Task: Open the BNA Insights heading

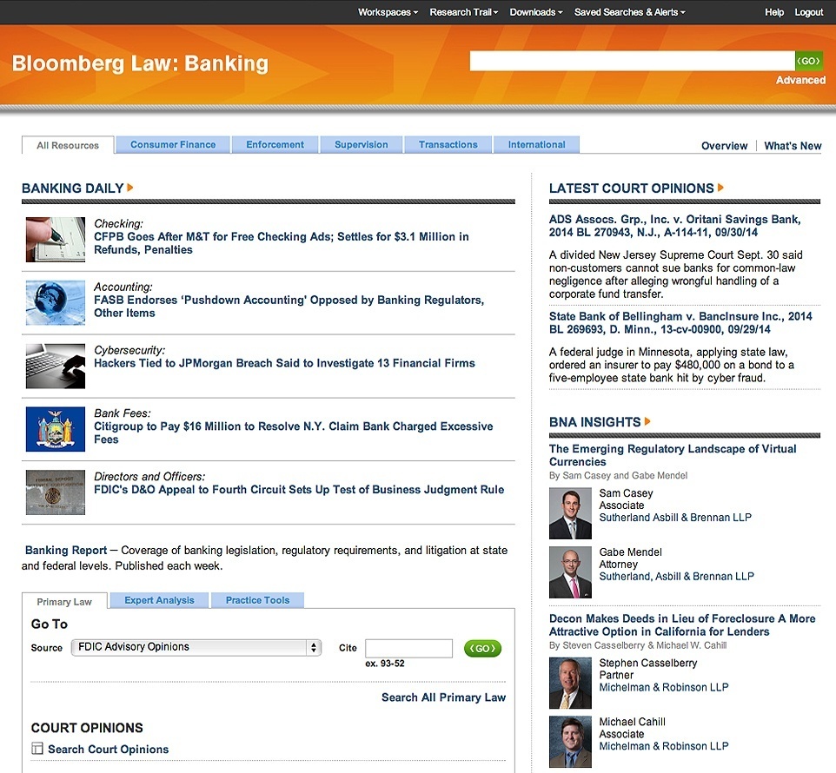Action: 595,422
